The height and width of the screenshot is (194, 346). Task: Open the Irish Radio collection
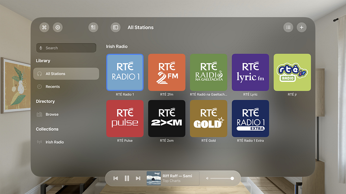point(66,142)
